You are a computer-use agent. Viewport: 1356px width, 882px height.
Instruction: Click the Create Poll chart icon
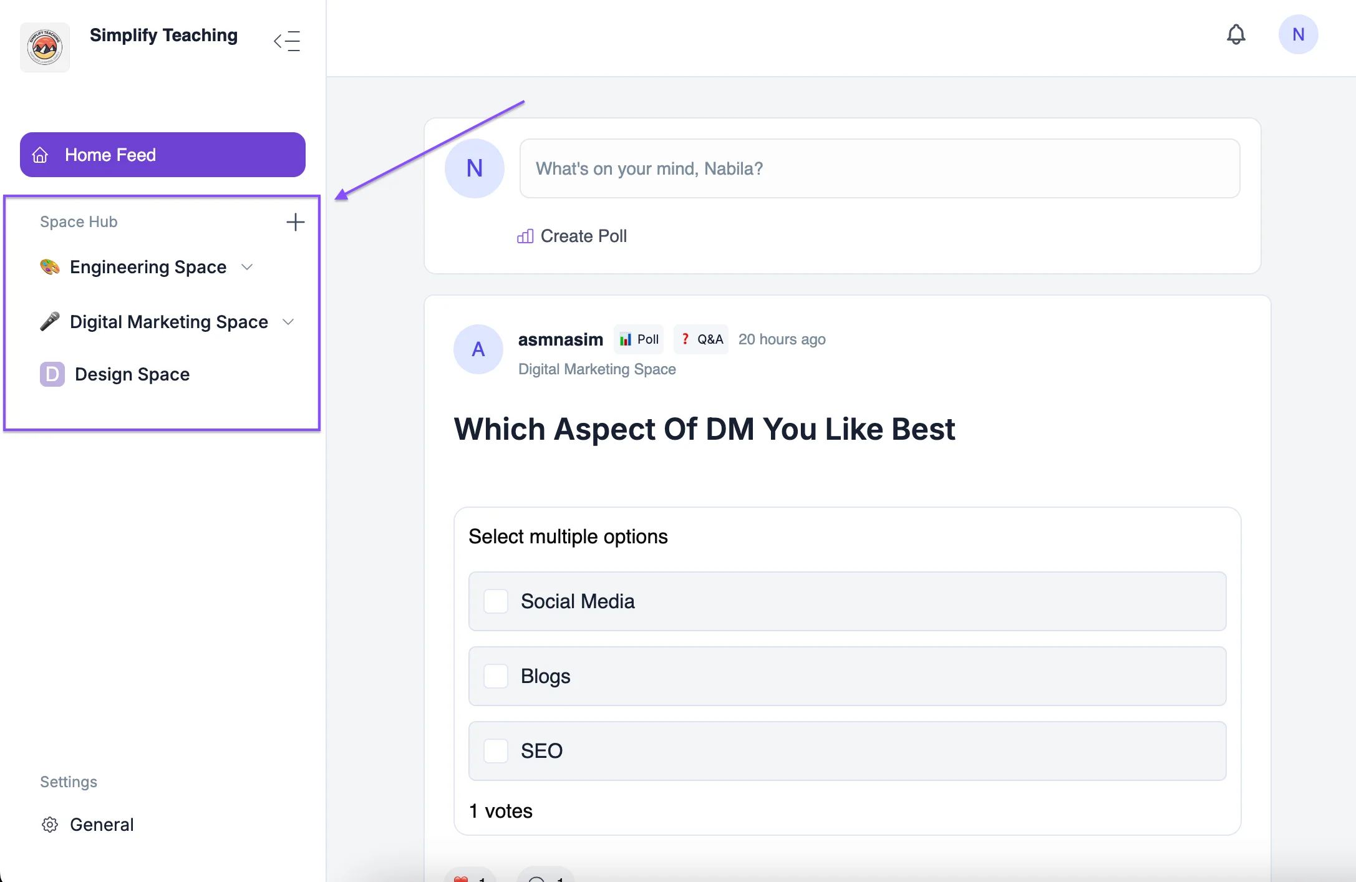[525, 236]
